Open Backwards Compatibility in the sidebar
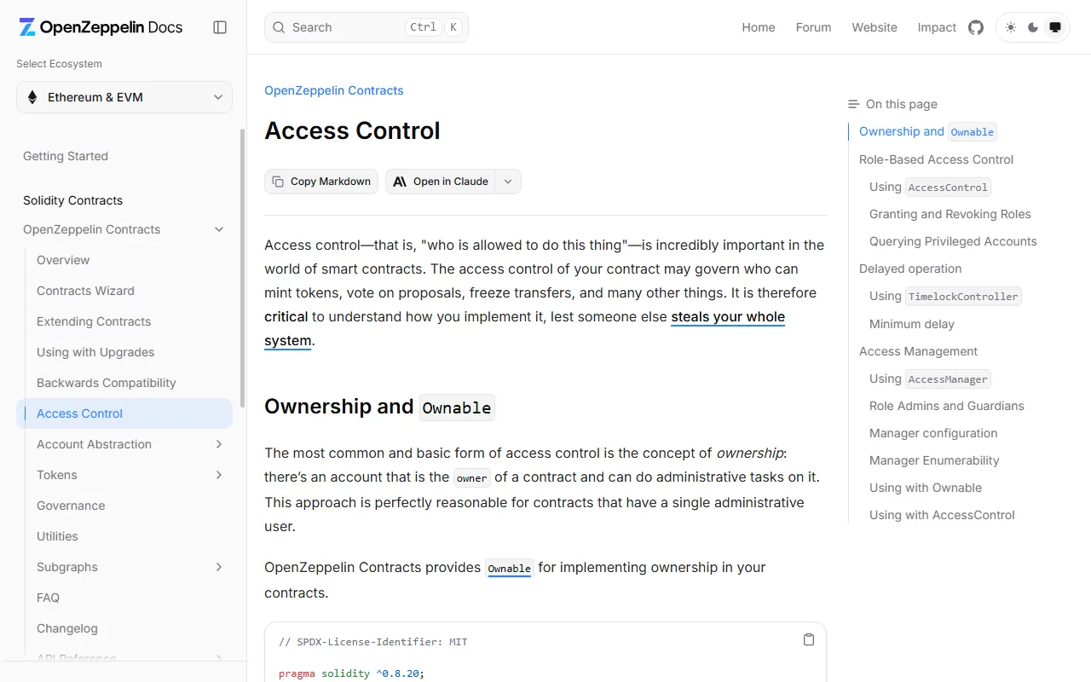 point(107,383)
